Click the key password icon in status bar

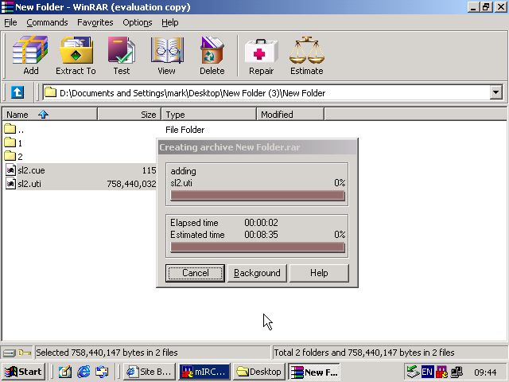pos(25,353)
